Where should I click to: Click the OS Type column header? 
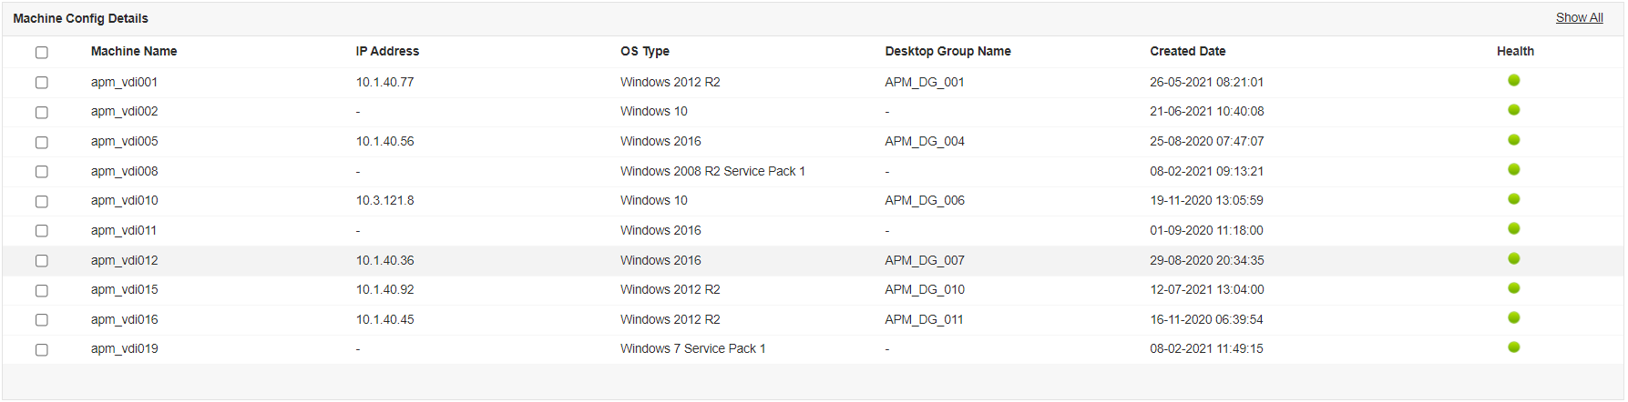(x=645, y=51)
